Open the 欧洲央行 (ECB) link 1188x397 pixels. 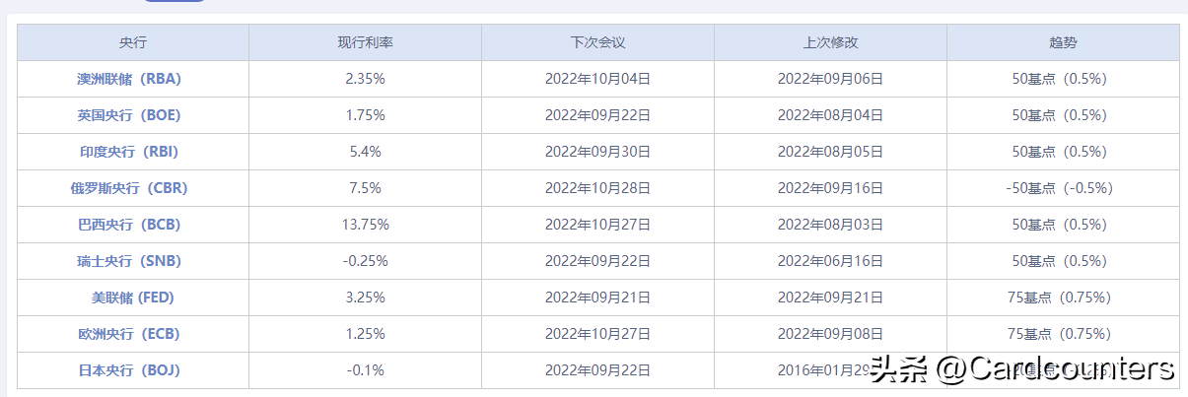pyautogui.click(x=133, y=334)
